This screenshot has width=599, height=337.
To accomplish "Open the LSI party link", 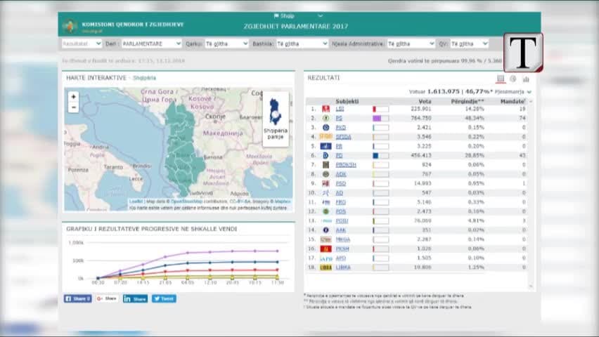I will [x=340, y=109].
